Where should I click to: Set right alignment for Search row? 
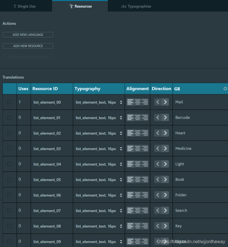coord(145,210)
